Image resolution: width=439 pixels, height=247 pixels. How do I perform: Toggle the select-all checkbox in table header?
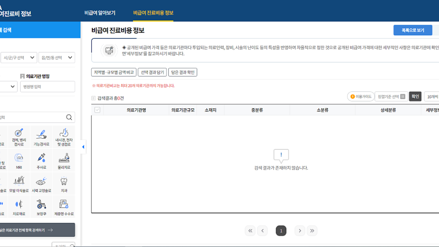point(97,110)
